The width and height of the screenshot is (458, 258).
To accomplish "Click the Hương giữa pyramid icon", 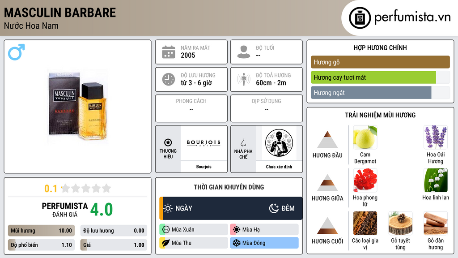I will pyautogui.click(x=327, y=183).
